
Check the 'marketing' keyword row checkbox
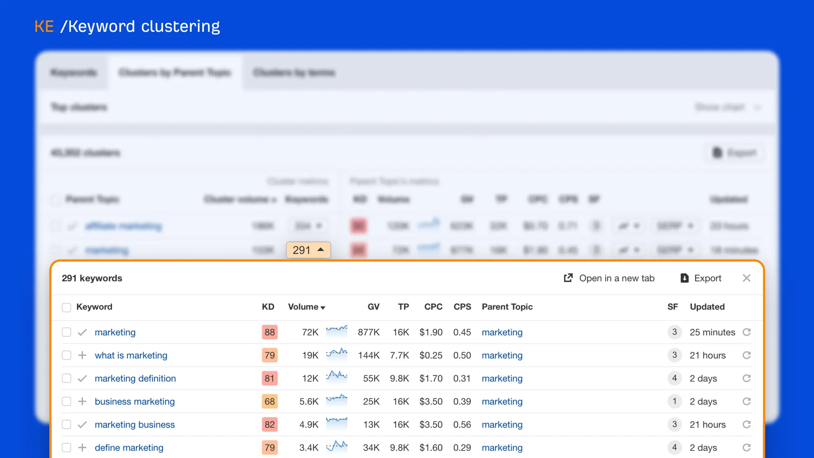[66, 332]
